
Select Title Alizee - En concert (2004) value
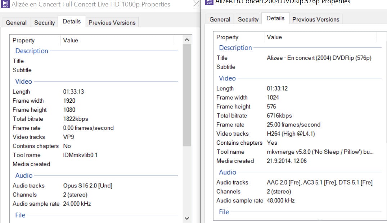coord(319,58)
